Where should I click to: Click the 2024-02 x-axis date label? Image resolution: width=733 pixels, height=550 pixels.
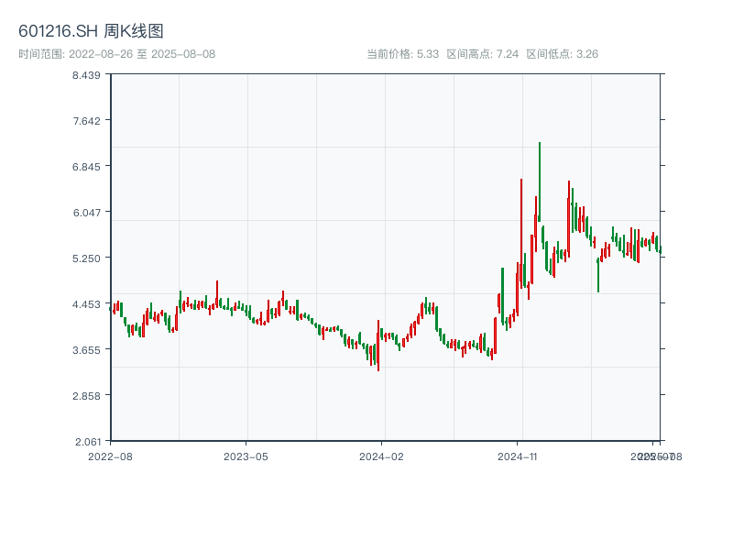[x=382, y=456]
